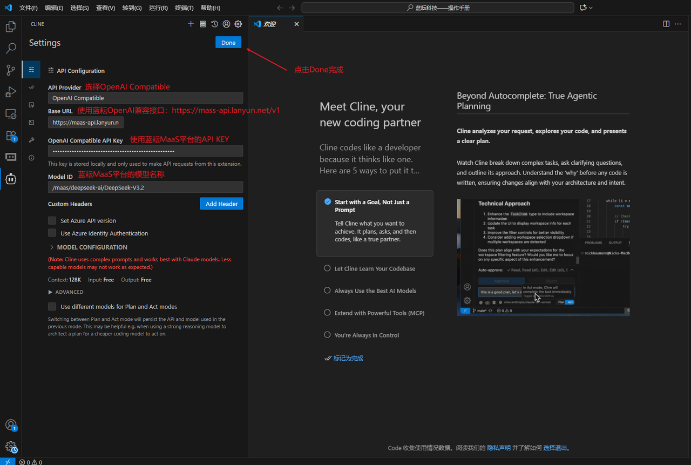Navigate forward with the right arrow

[292, 8]
